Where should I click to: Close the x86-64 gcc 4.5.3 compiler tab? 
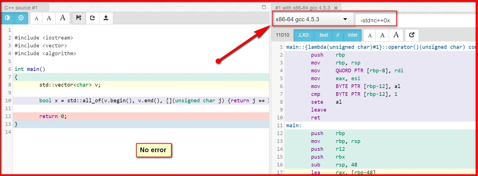pos(336,8)
